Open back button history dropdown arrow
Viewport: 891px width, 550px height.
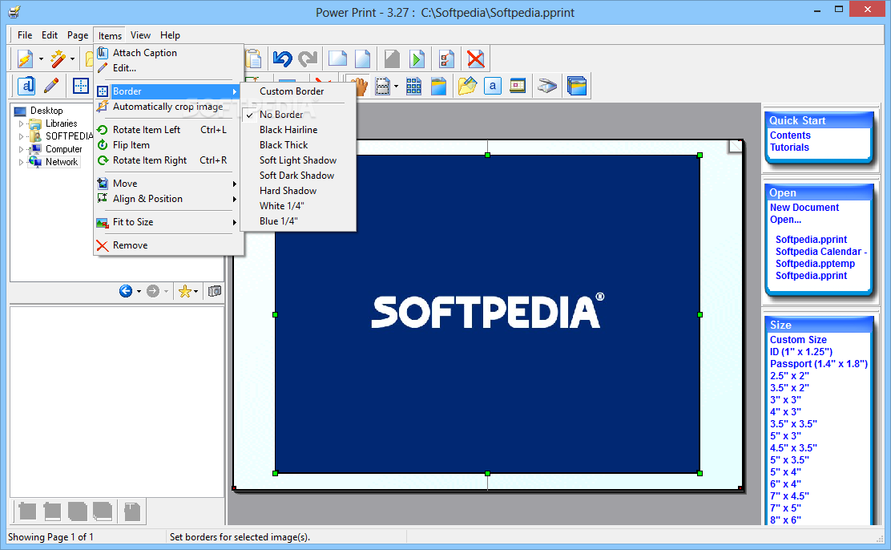coord(139,292)
